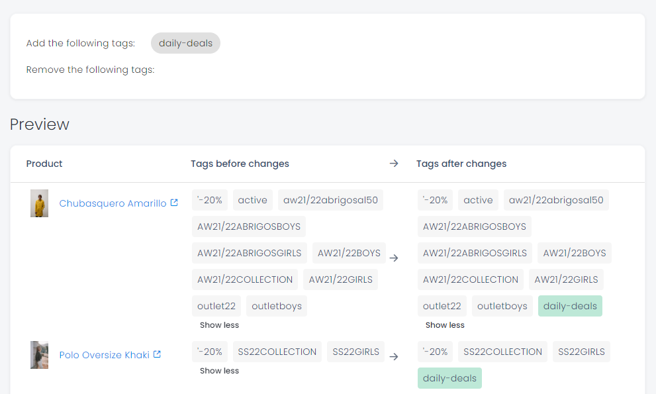The height and width of the screenshot is (394, 656).
Task: Select the daily-deals tag chip under Add tags
Action: (185, 43)
